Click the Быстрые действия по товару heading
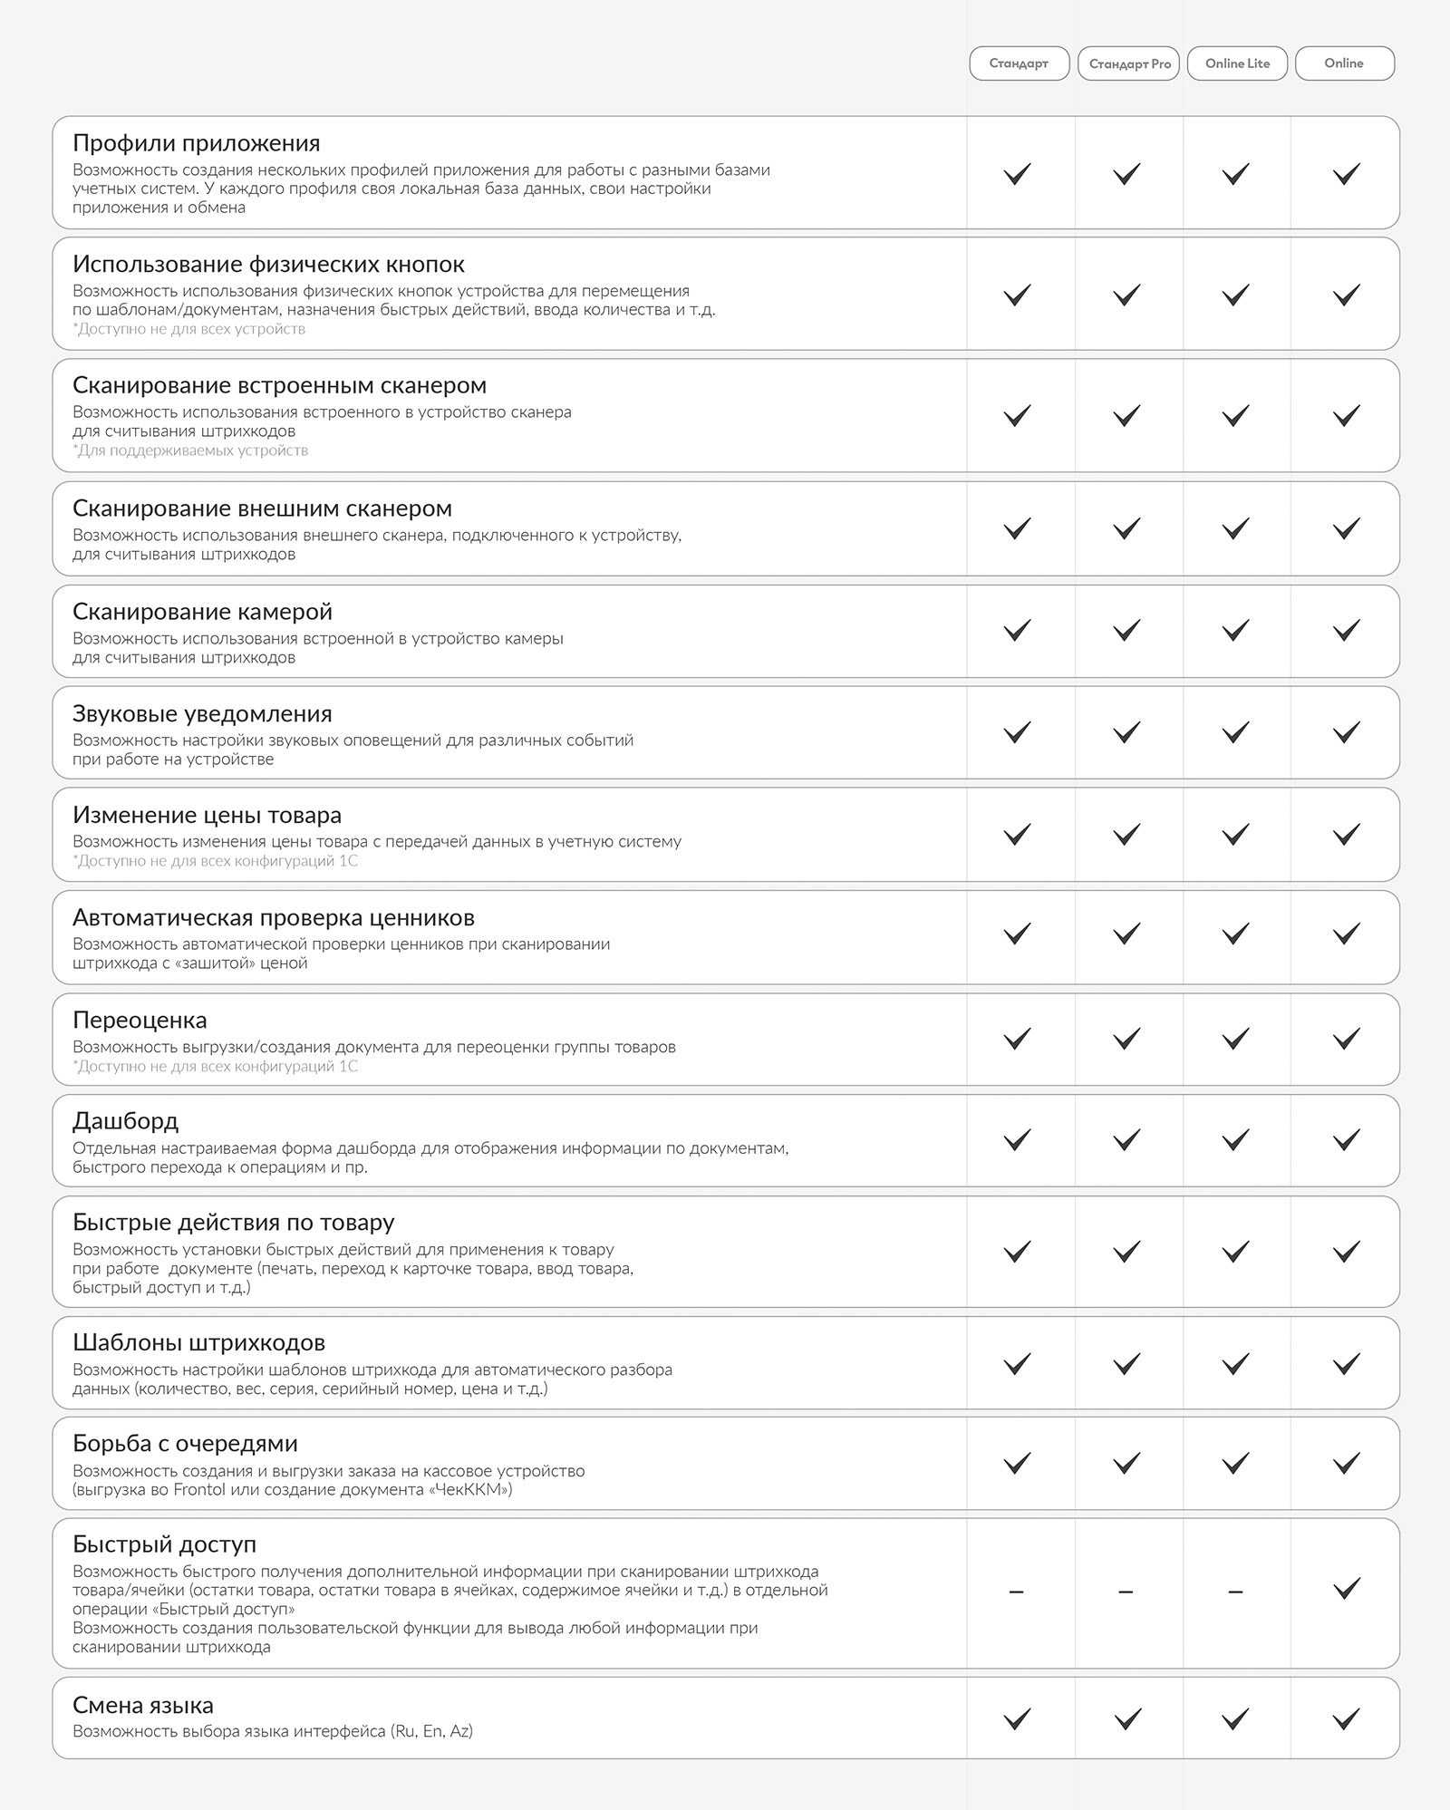Screen dimensions: 1450x1810 [234, 1223]
